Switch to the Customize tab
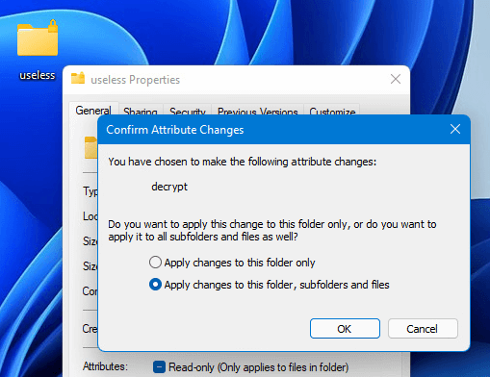Screen dimensions: 490x377 click(x=332, y=111)
